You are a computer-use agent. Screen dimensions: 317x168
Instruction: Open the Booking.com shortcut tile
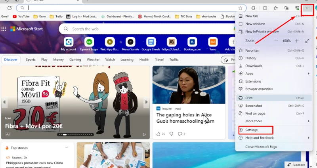192,44
